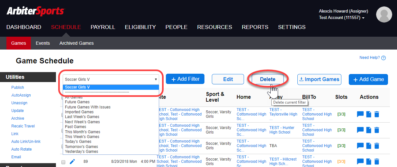Click the Add Filter button
The image size is (397, 167).
pyautogui.click(x=185, y=79)
